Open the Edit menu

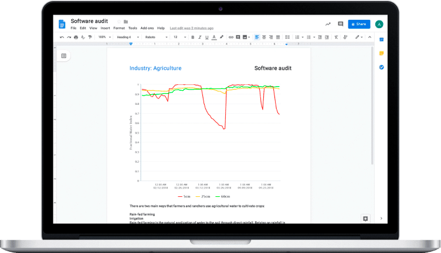pos(83,28)
